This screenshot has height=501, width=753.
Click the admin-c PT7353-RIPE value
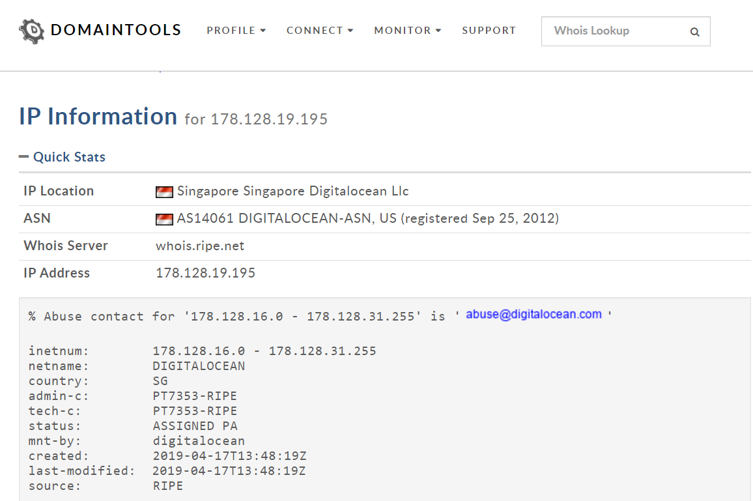click(x=195, y=396)
